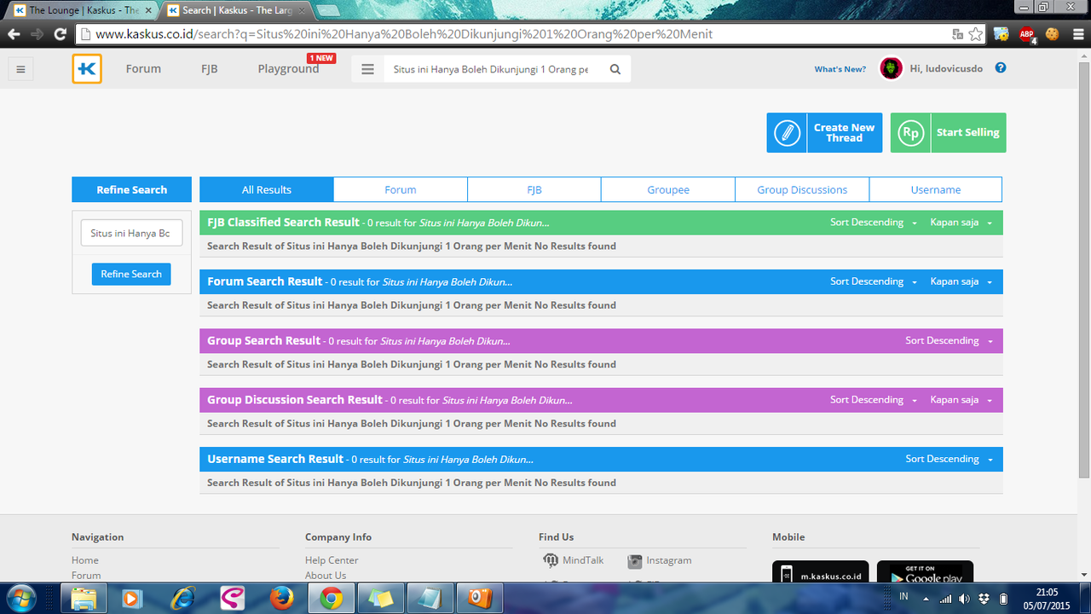The height and width of the screenshot is (614, 1091).
Task: Open Kapan saja dropdown in Forum Search Result
Action: [961, 281]
